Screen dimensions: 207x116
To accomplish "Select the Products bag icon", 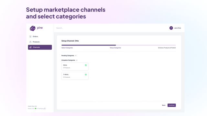I will point(30,42).
